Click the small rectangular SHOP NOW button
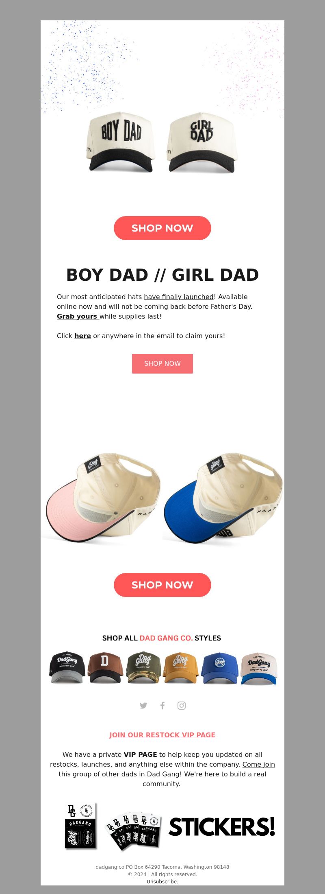 click(162, 363)
